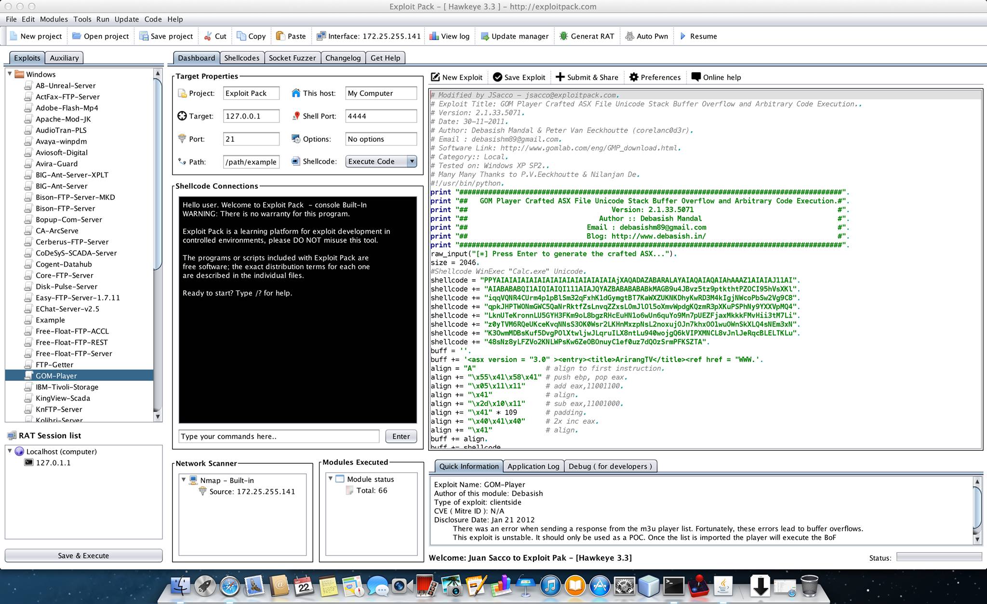Open the Calendar app in the Dock

304,586
